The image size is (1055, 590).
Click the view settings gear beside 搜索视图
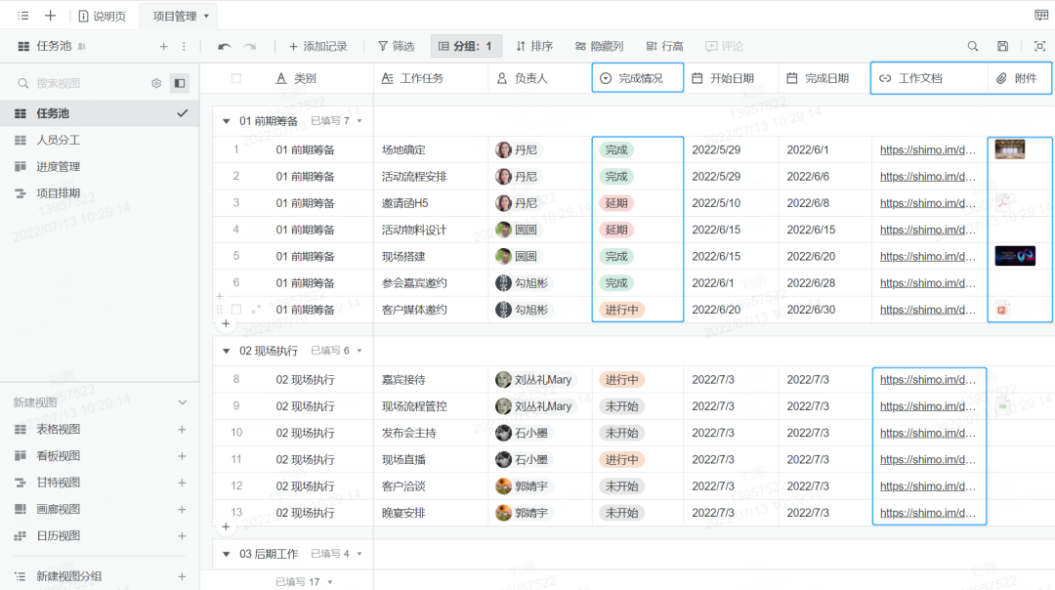tap(155, 83)
